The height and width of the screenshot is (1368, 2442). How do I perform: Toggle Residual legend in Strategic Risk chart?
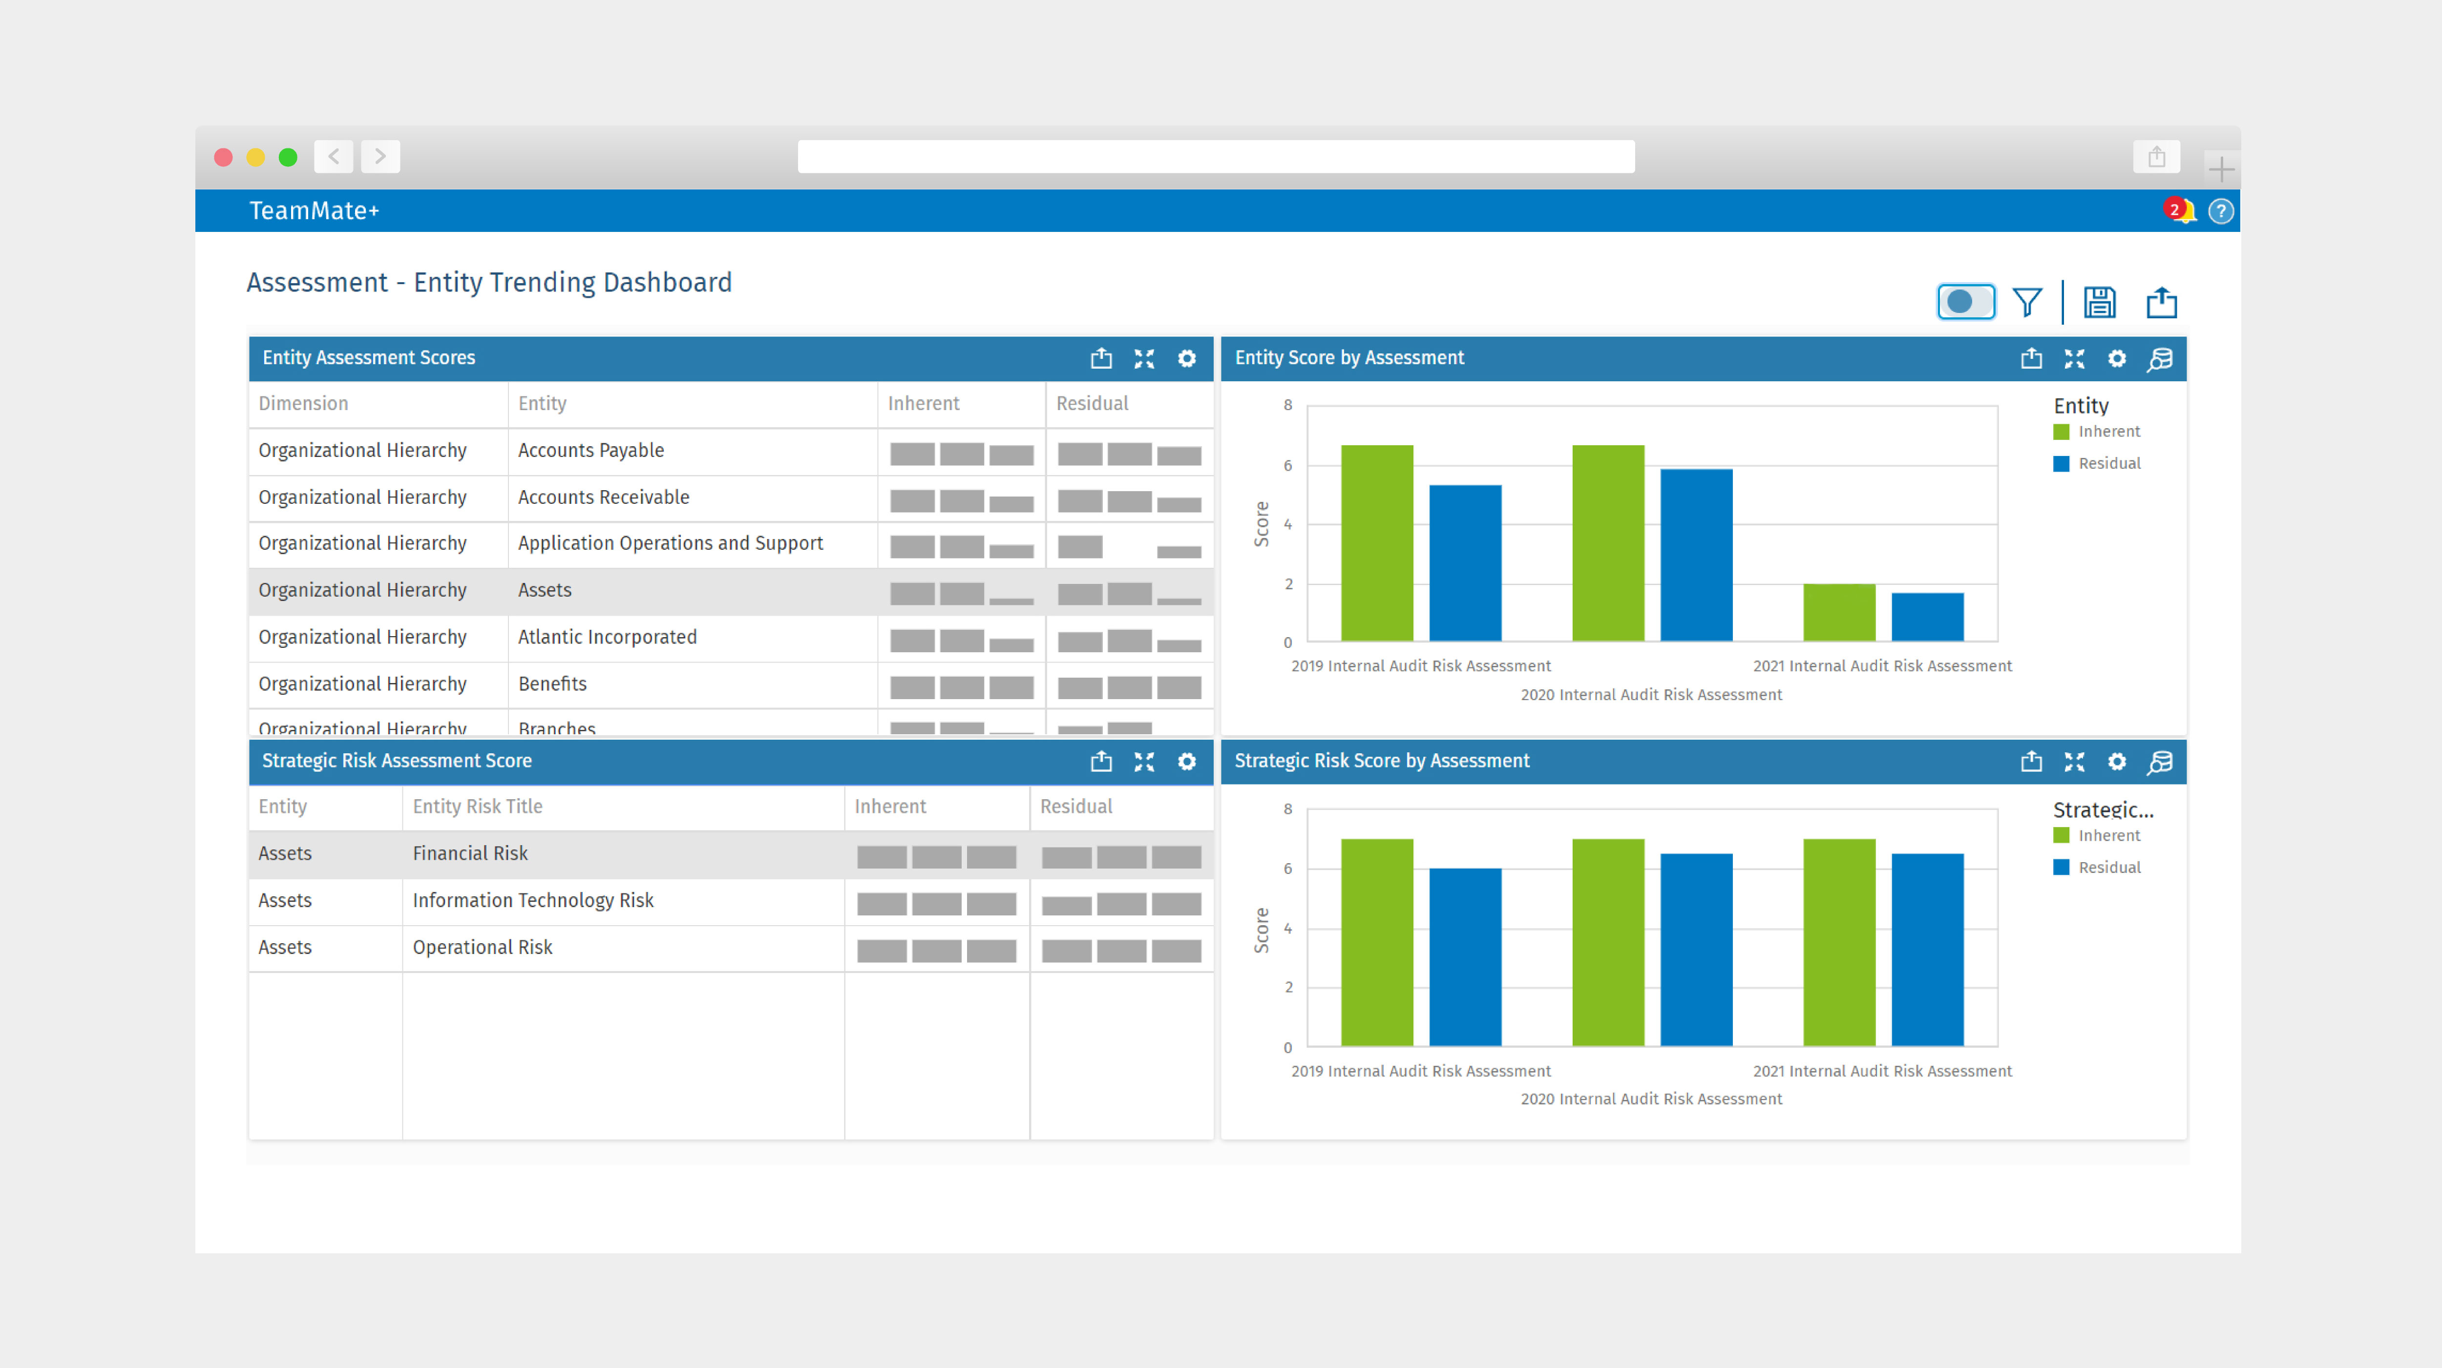[2107, 868]
